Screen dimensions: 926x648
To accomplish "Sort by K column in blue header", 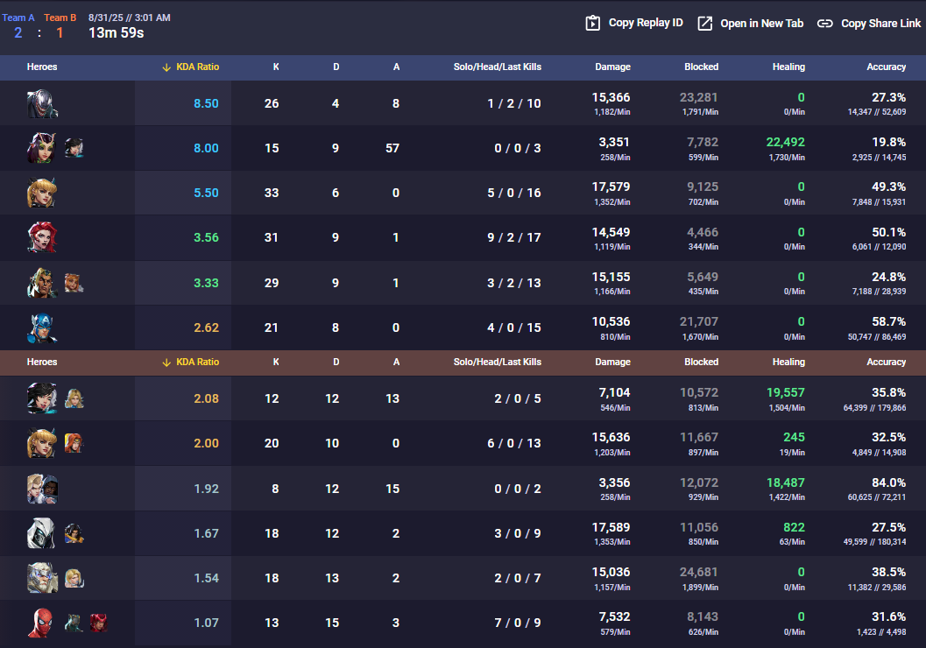I will tap(276, 67).
